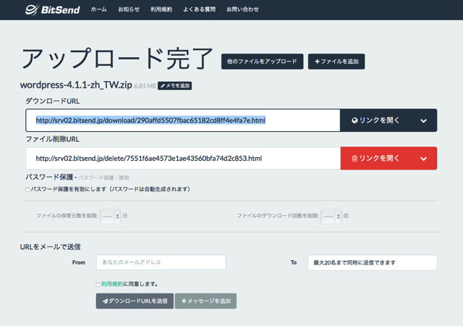Image resolution: width=463 pixels, height=326 pixels.
Task: Open the よくある質問 menu item
Action: click(200, 9)
